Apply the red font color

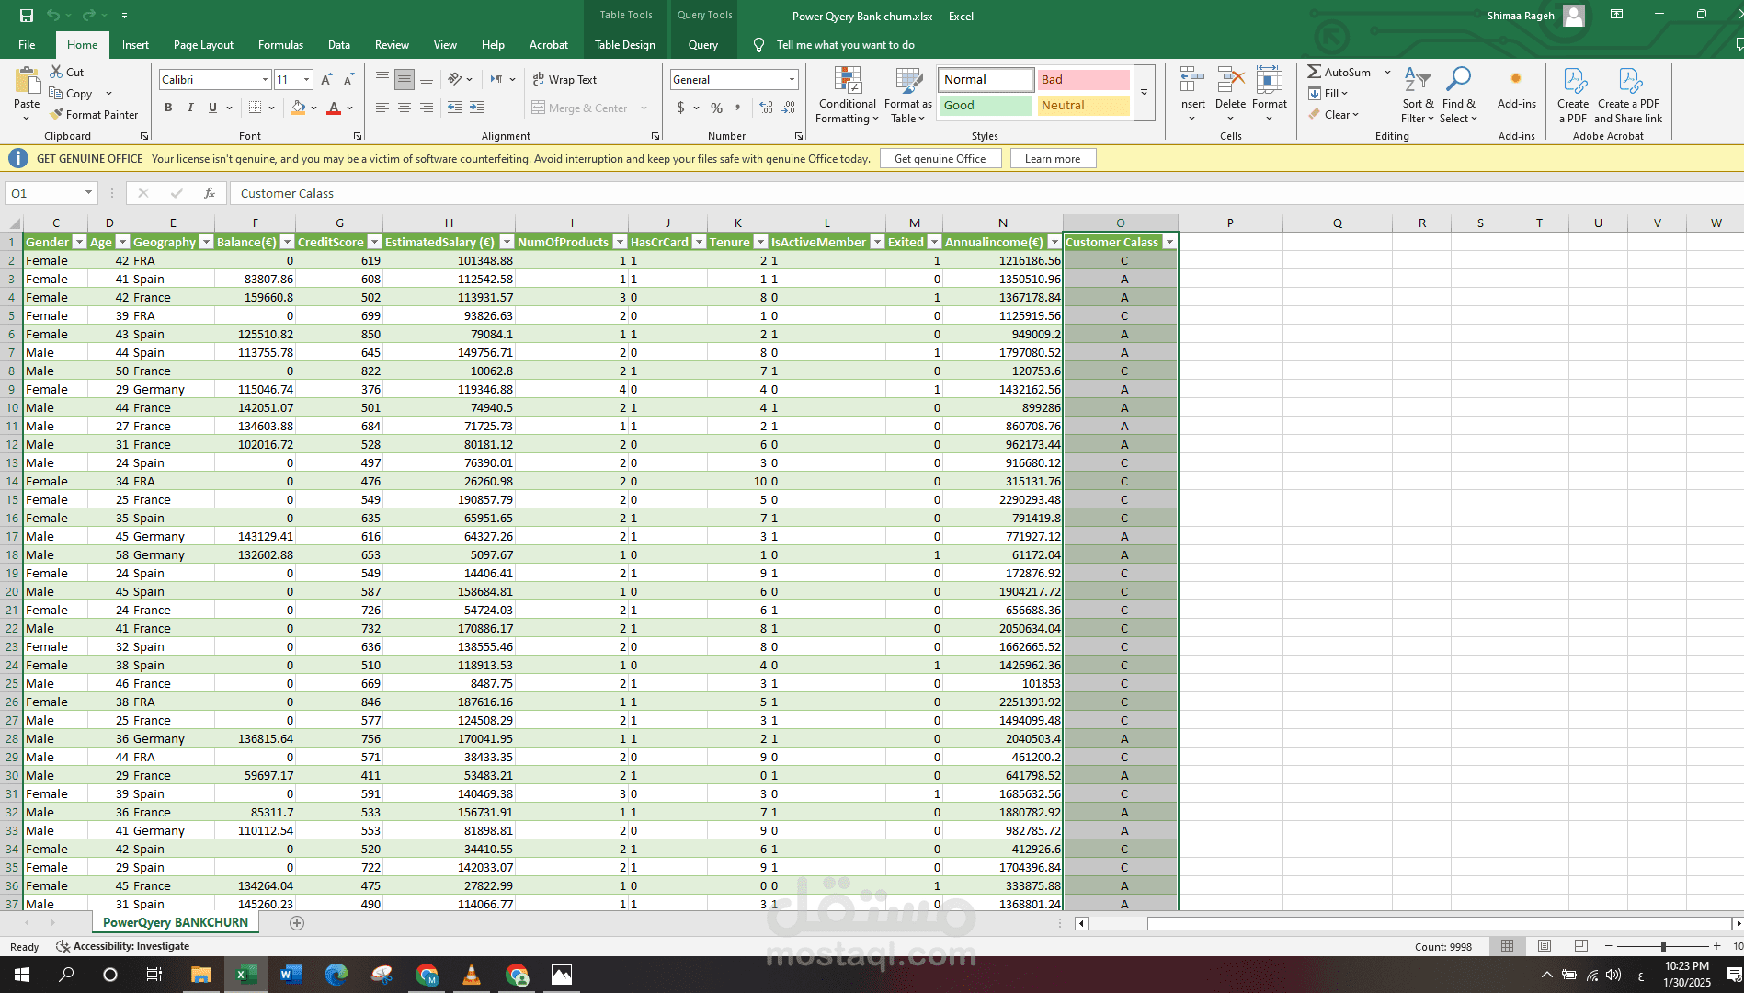[334, 108]
